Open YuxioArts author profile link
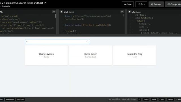 [6, 6]
